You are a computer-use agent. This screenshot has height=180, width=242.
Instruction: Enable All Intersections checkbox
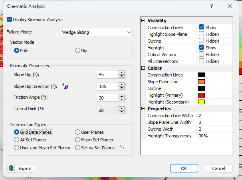click(x=201, y=61)
